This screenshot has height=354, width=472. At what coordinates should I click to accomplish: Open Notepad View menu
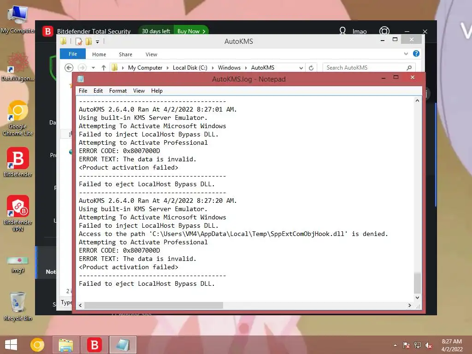139,91
